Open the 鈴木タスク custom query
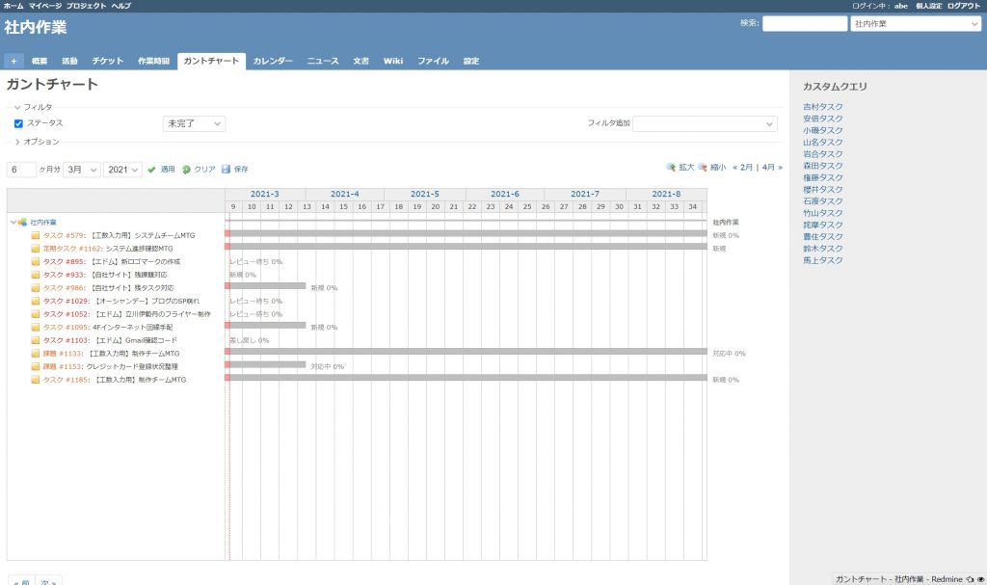The width and height of the screenshot is (987, 585). pos(823,249)
